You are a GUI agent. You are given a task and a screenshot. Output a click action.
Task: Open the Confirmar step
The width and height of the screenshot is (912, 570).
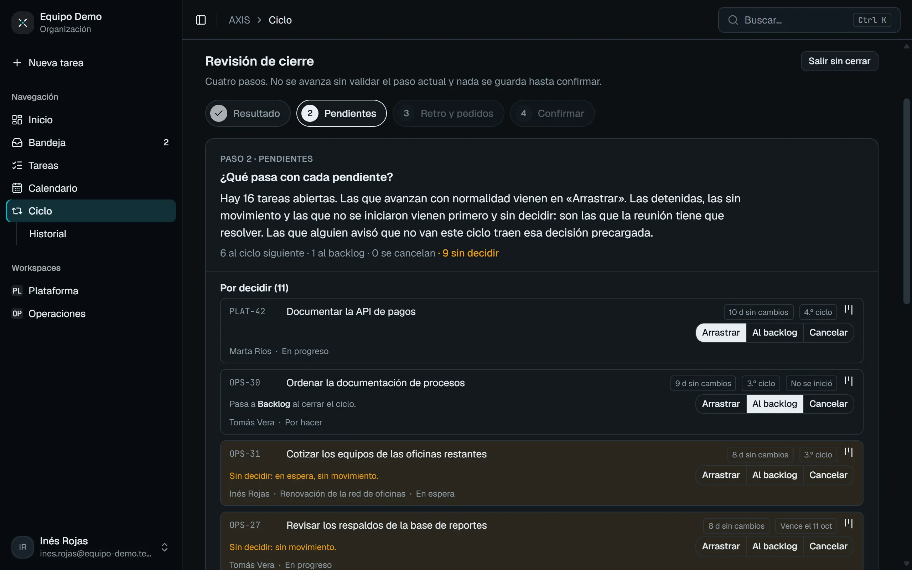click(552, 113)
